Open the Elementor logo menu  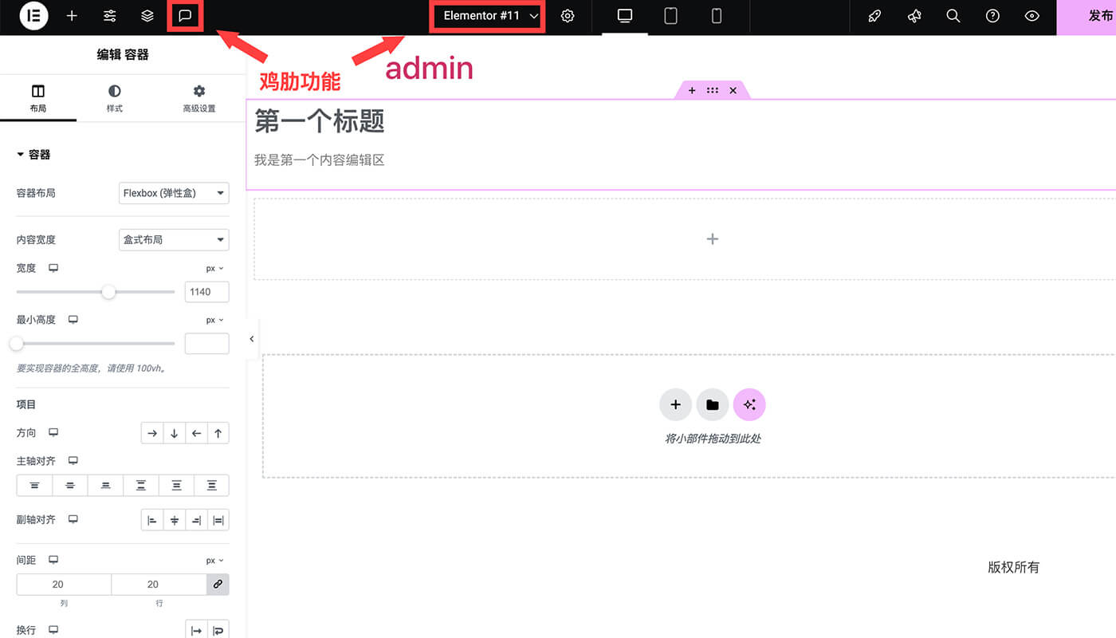click(33, 16)
